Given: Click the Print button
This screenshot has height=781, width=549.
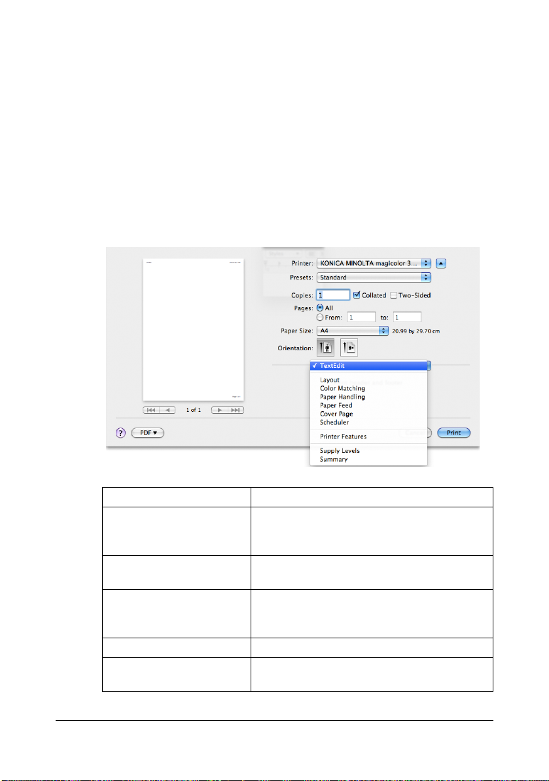Looking at the screenshot, I should 453,433.
